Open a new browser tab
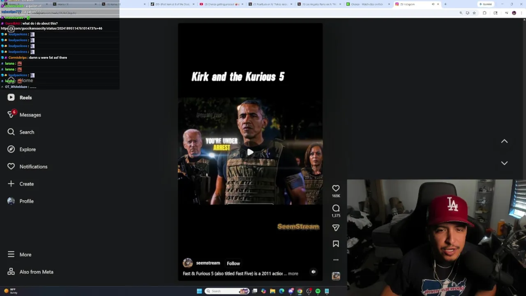This screenshot has width=526, height=296. [445, 4]
